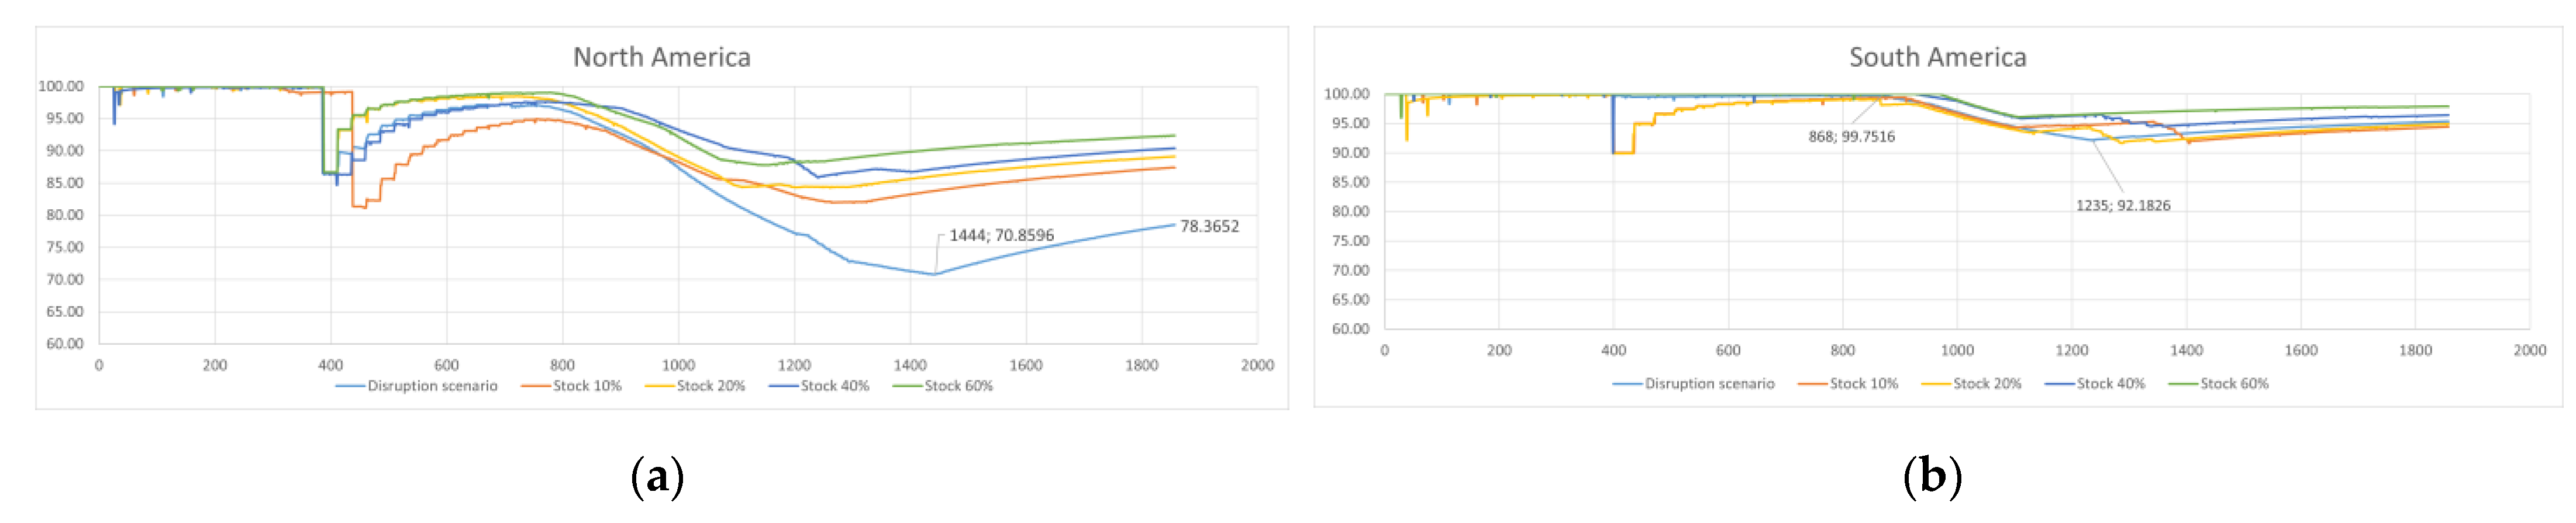Click x-axis tick 1200 in North America chart
The height and width of the screenshot is (523, 2576).
pyautogui.click(x=795, y=366)
